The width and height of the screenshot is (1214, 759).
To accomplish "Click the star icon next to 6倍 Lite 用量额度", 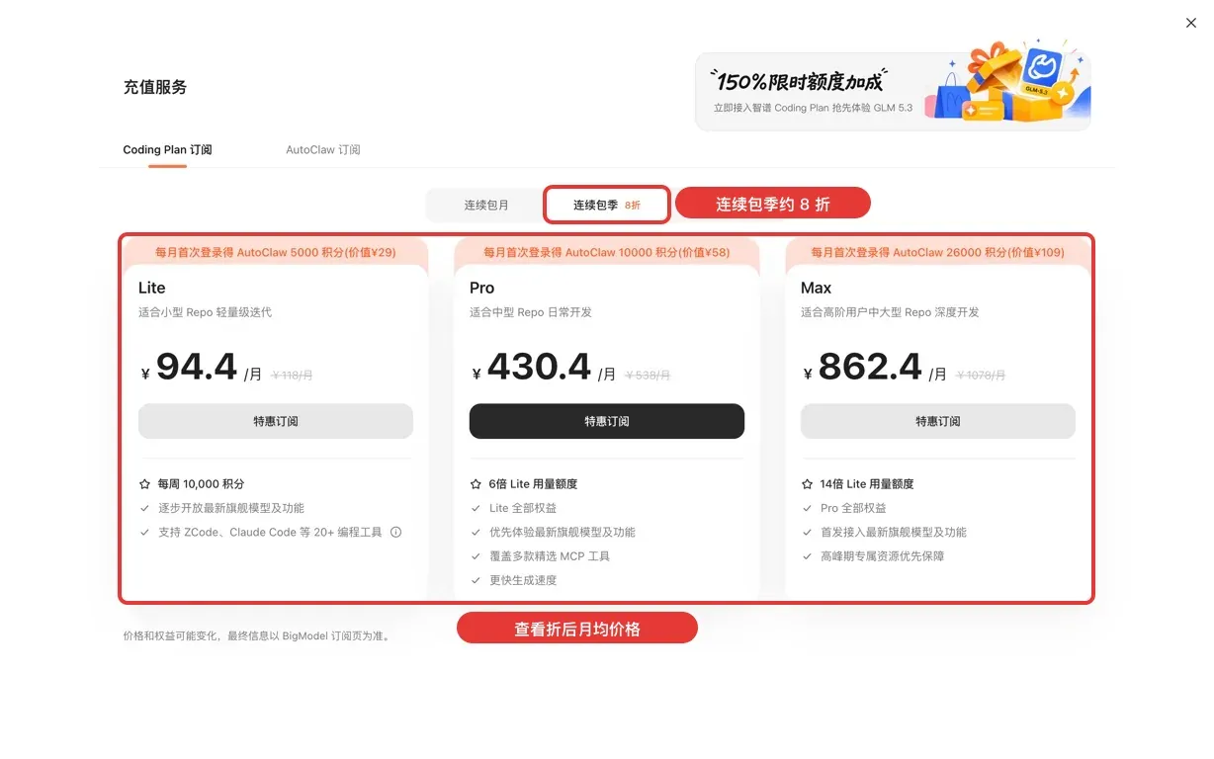I will coord(476,484).
